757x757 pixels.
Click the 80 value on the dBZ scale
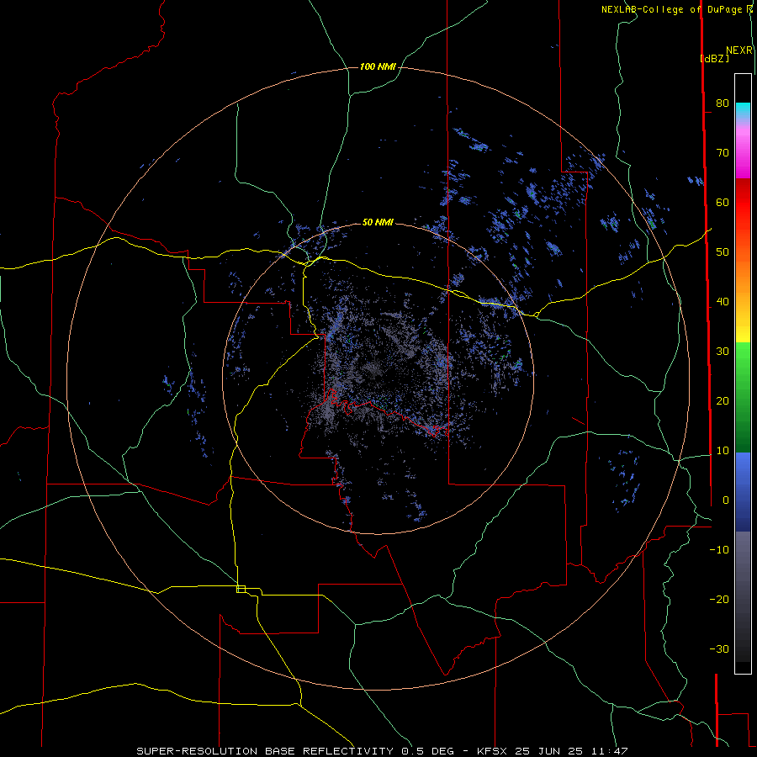coord(723,103)
